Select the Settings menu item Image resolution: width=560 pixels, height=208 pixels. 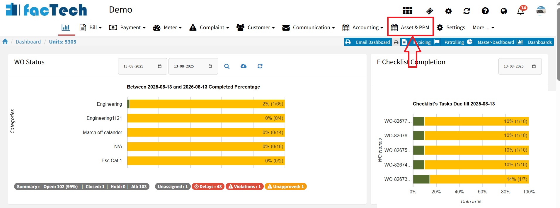[x=451, y=27]
